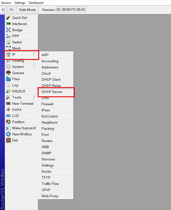
Task: Click the Make Supout.rif label
Action: coord(24,128)
